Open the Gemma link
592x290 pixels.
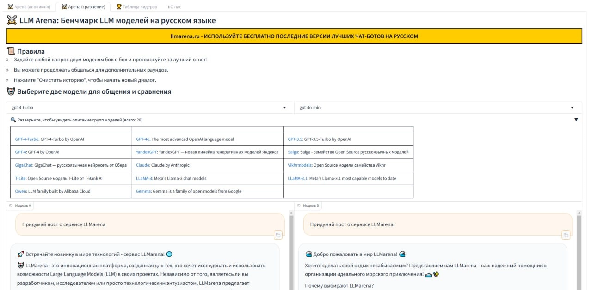point(143,191)
